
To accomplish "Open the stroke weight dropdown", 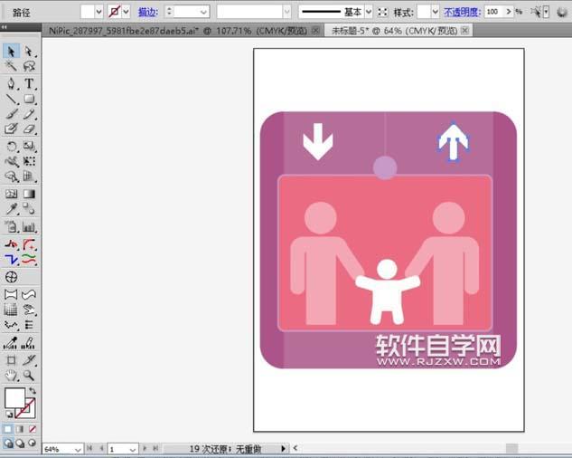I will pos(203,12).
